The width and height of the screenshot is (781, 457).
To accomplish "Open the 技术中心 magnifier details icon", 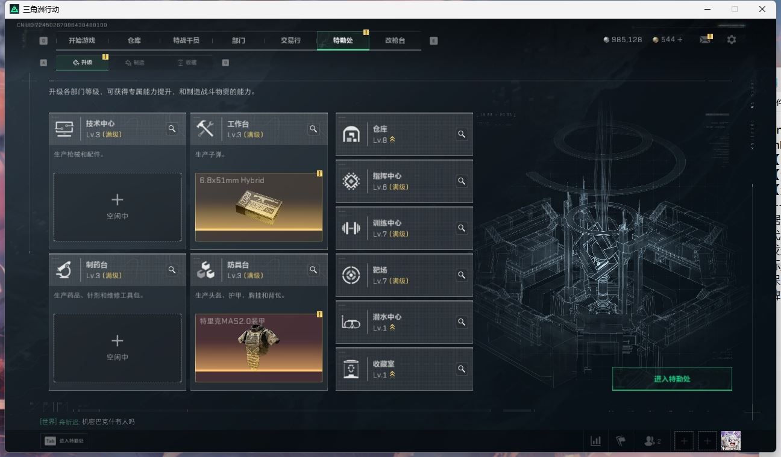I will pyautogui.click(x=172, y=129).
